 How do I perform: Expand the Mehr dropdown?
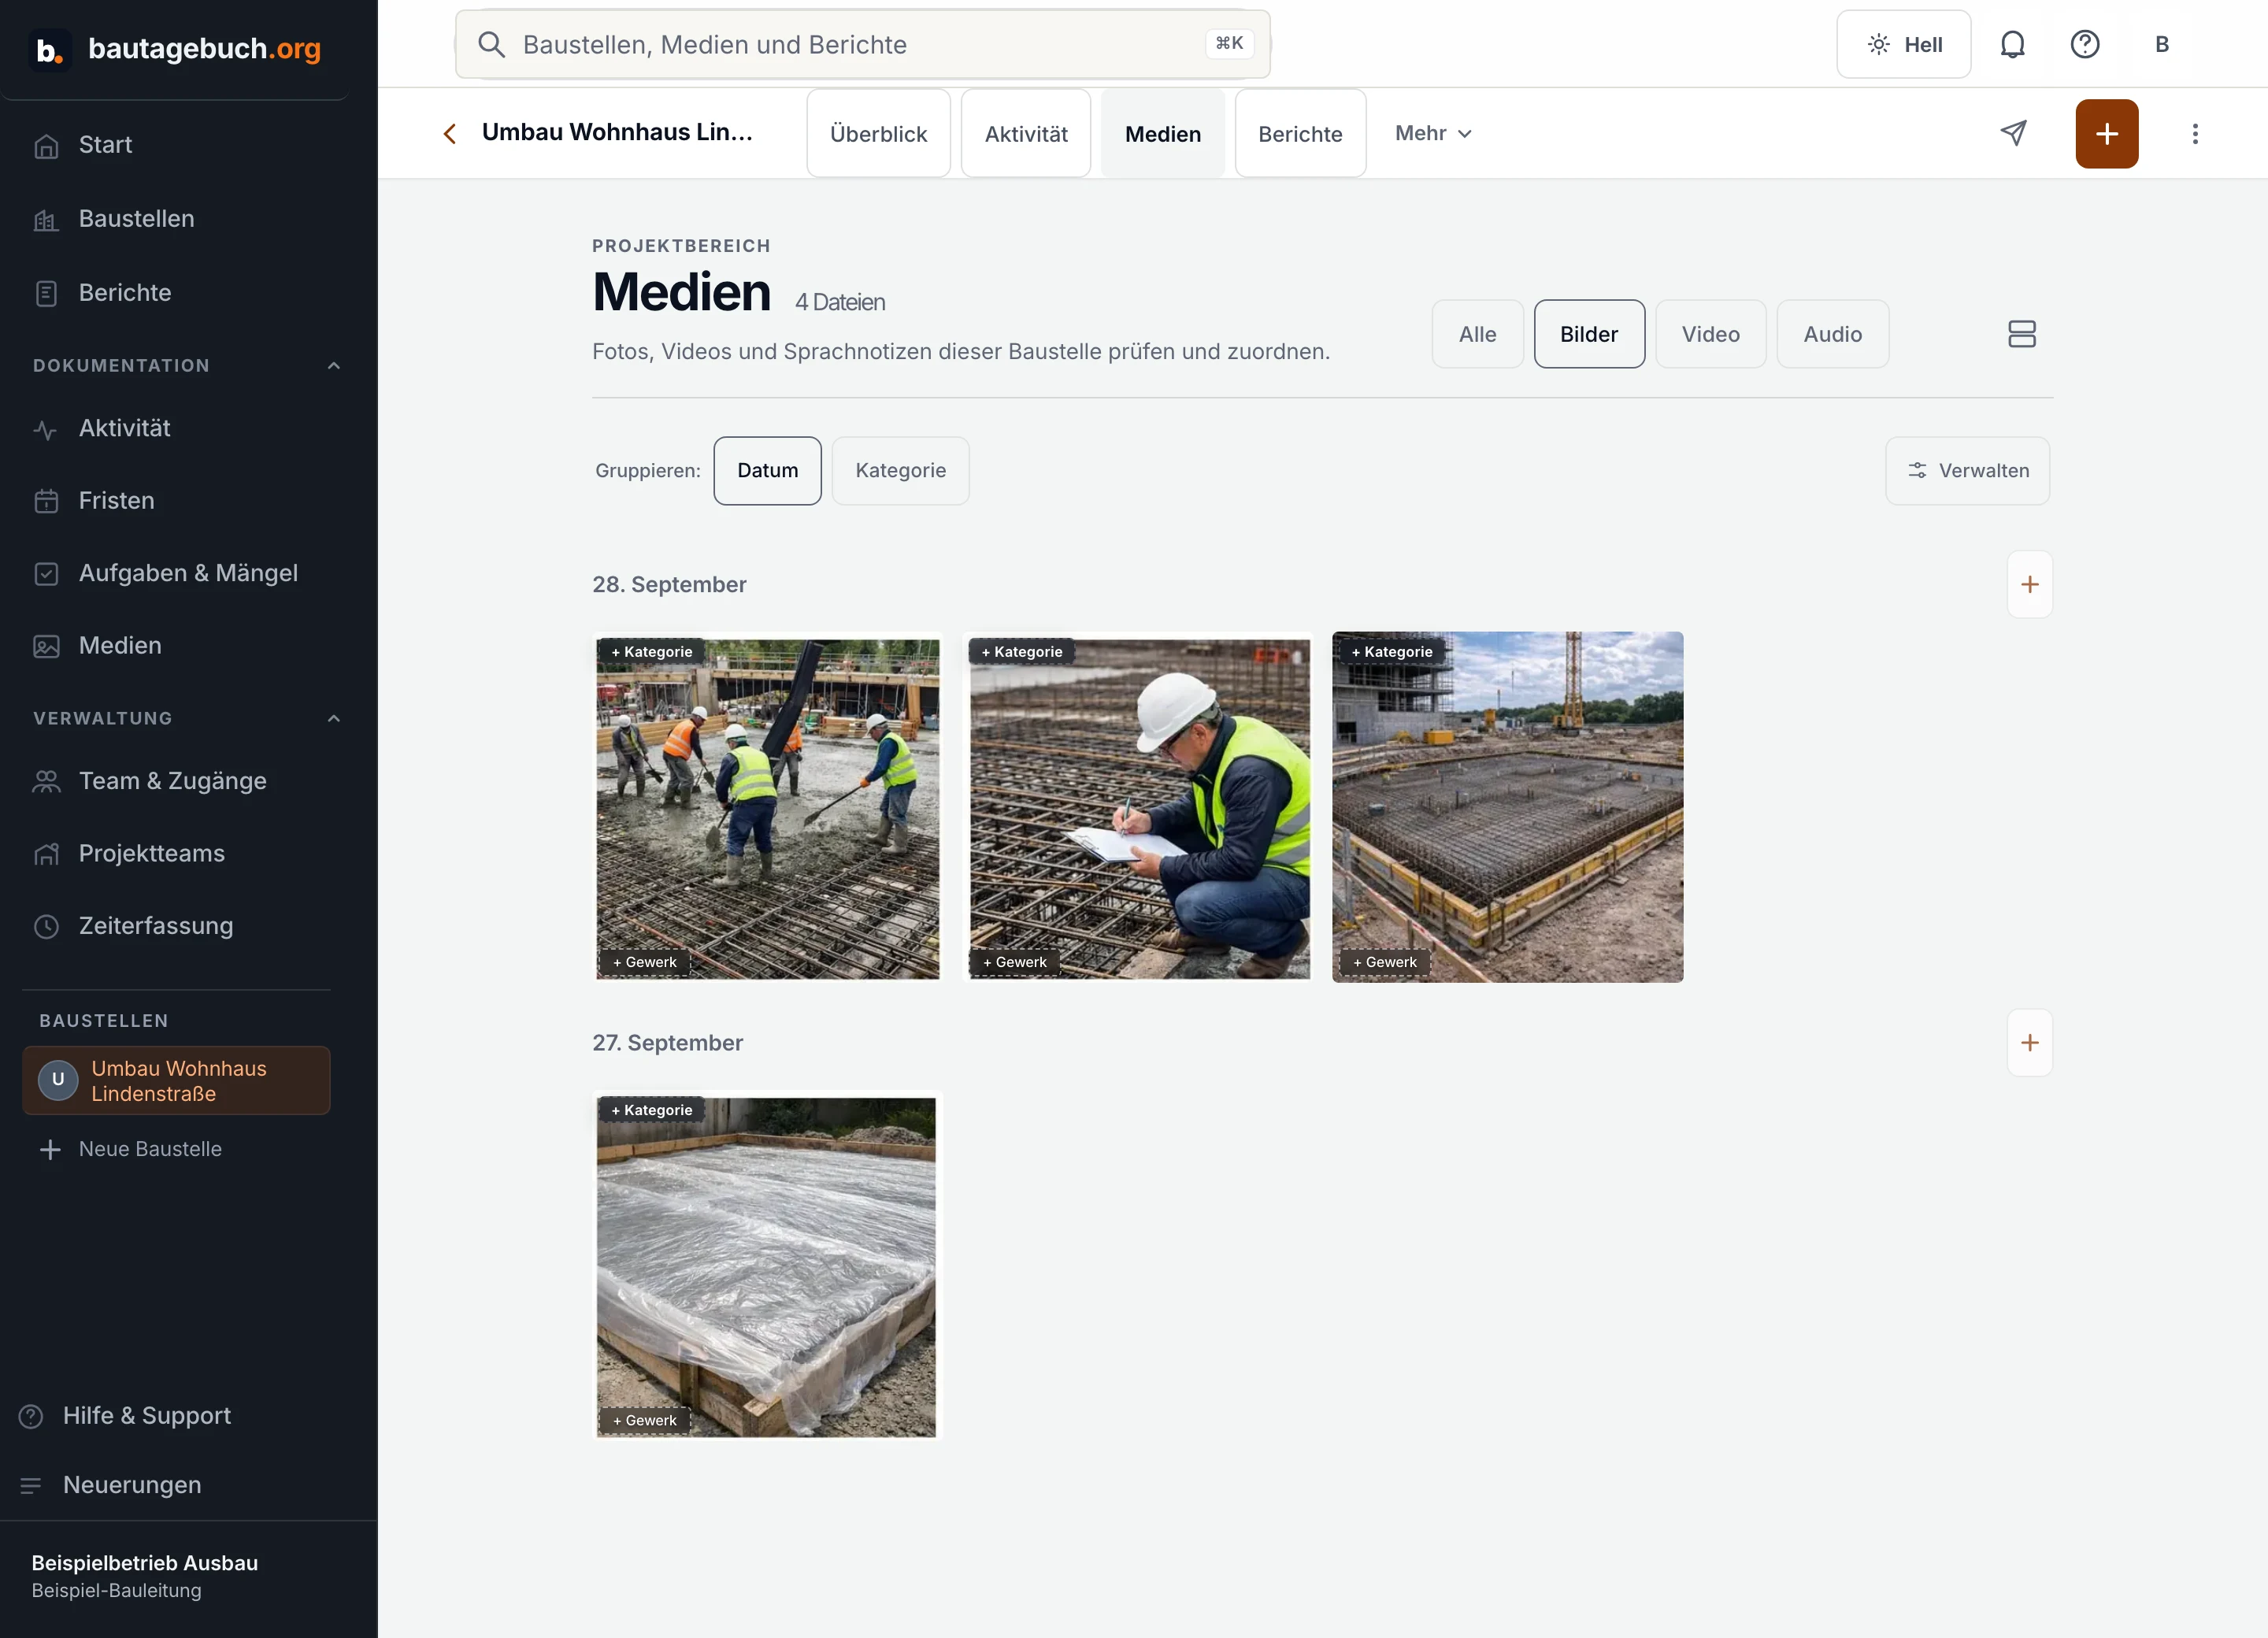pyautogui.click(x=1433, y=133)
